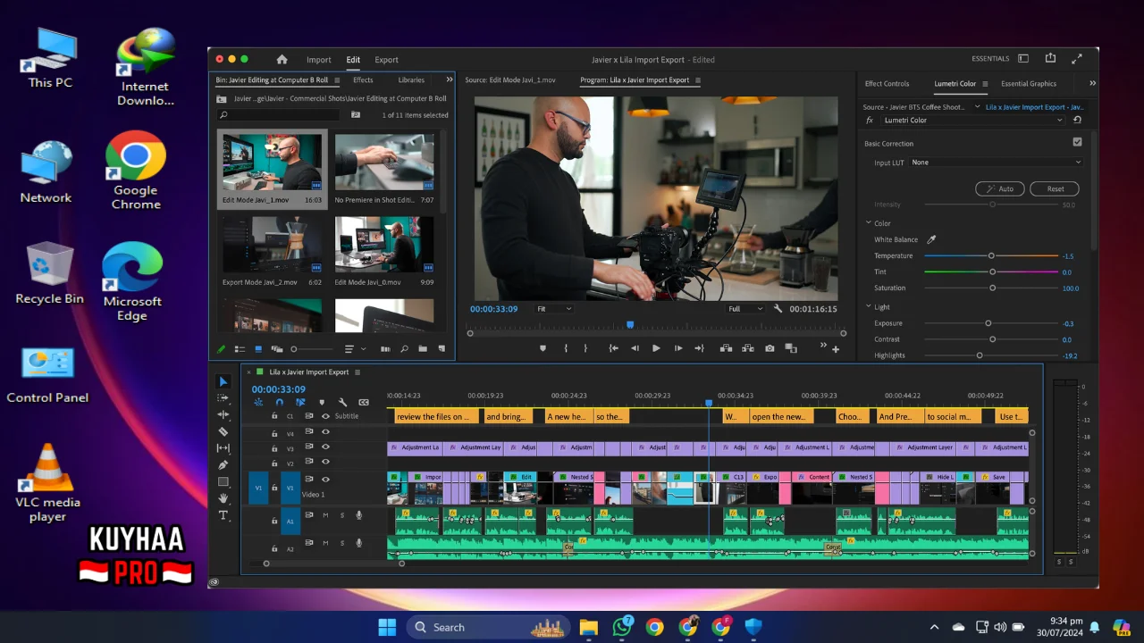
Task: Select the Selection tool in the timeline toolbar
Action: click(223, 381)
